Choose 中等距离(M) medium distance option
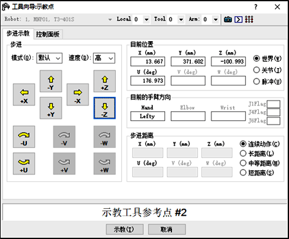 tap(259, 163)
